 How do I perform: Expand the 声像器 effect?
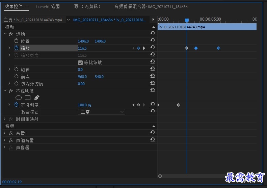(x=5, y=147)
